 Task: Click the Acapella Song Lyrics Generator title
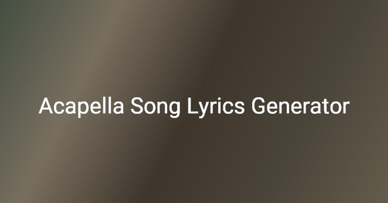coord(194,106)
